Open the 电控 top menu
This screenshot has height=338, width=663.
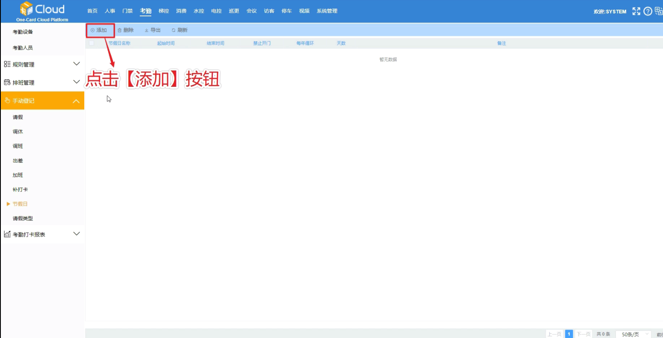point(216,11)
